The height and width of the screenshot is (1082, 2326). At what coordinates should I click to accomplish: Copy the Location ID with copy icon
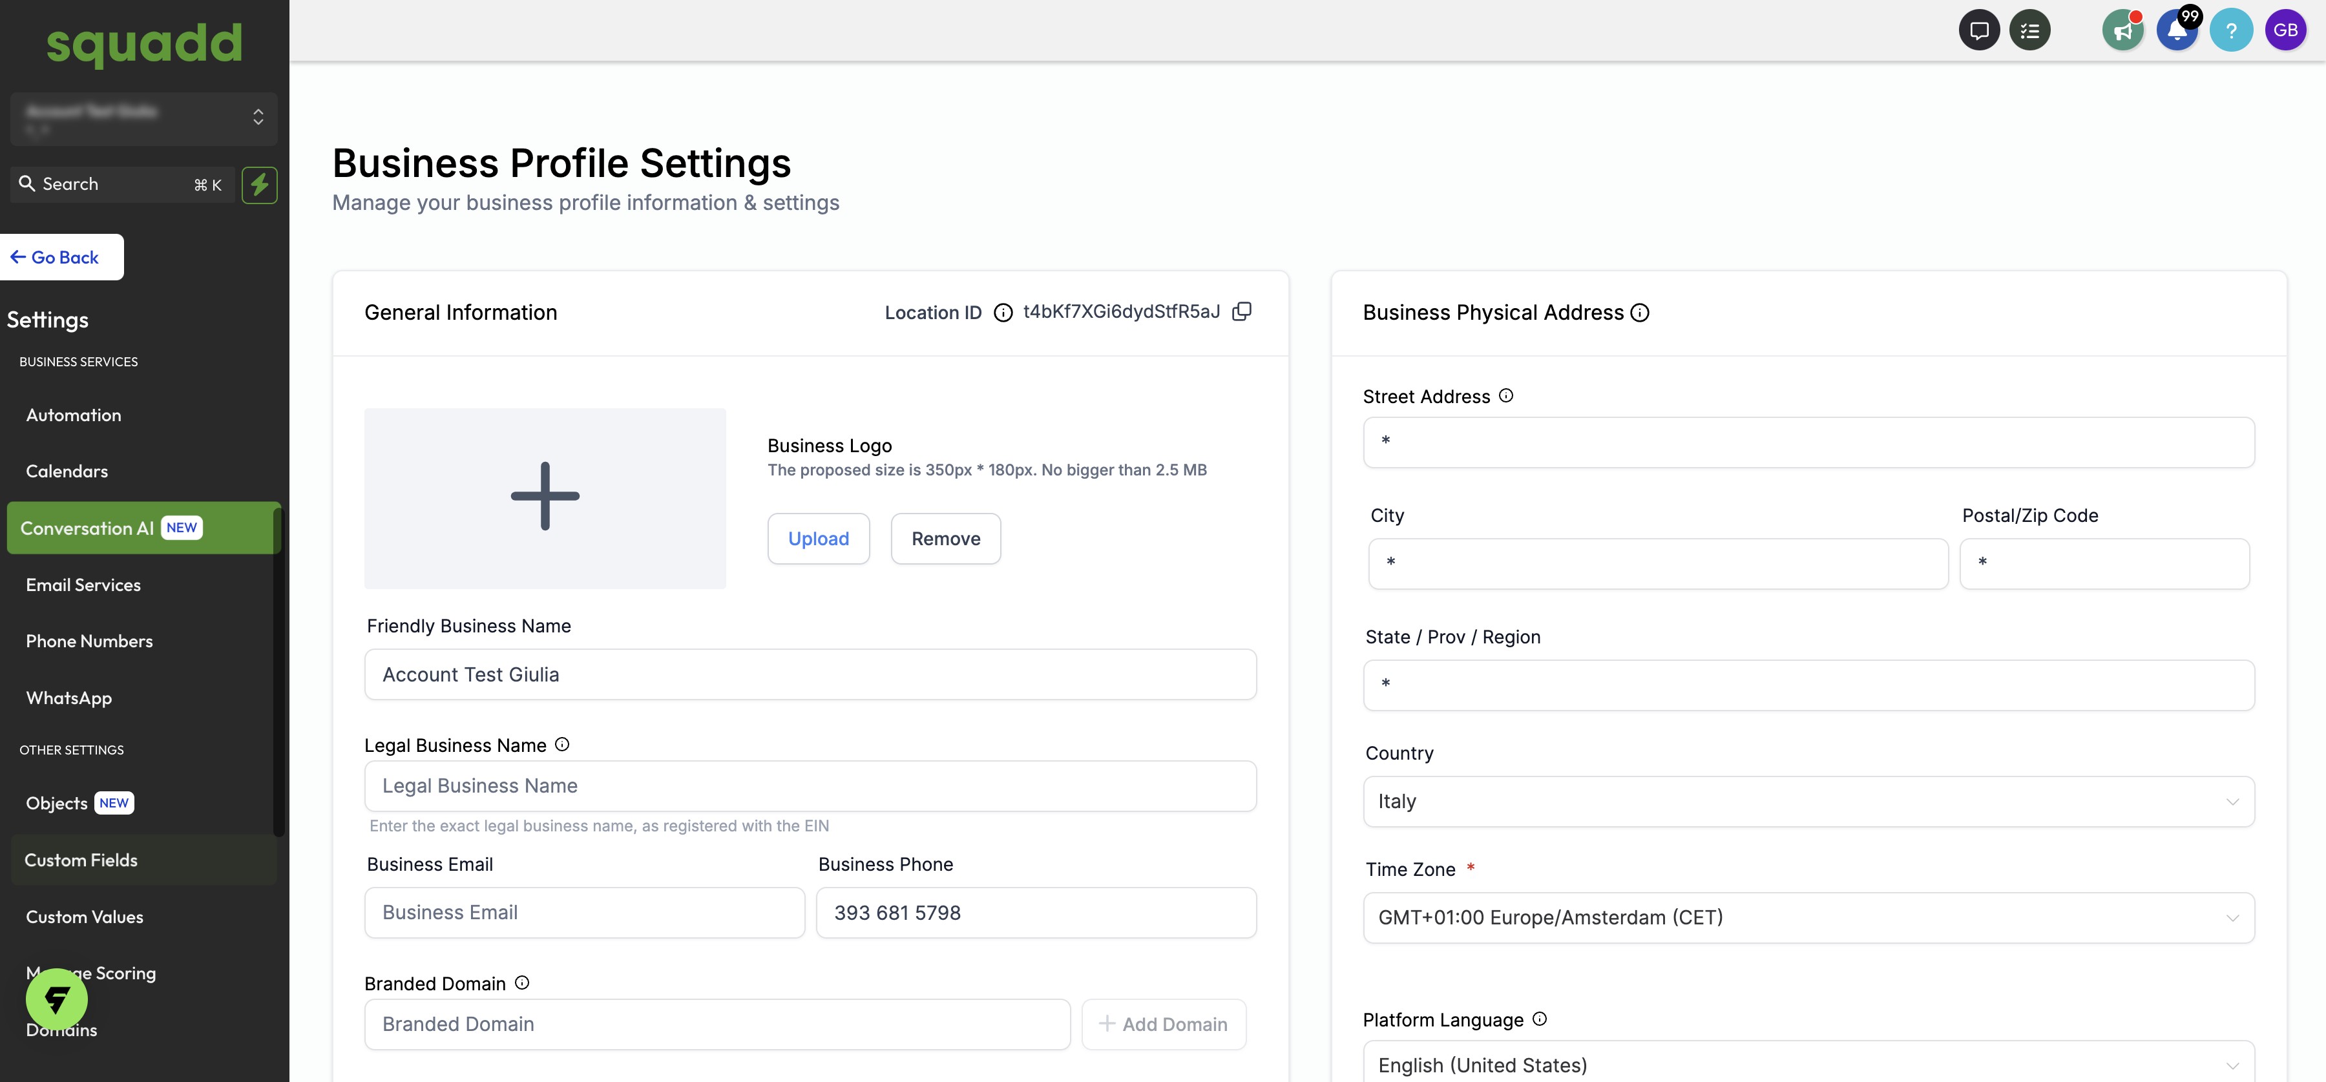[1242, 311]
